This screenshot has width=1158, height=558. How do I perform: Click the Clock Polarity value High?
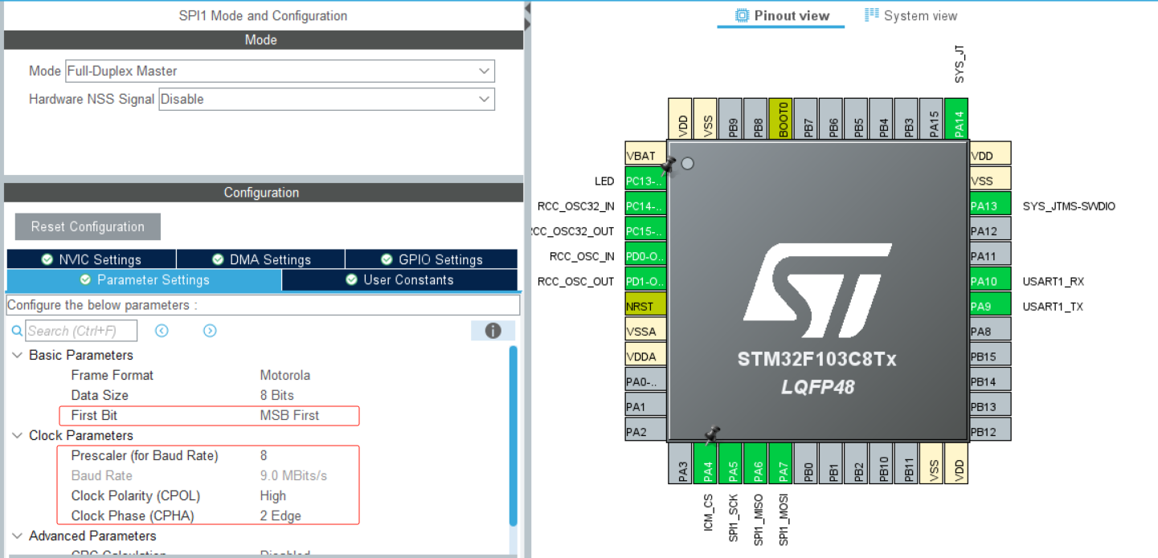point(272,495)
